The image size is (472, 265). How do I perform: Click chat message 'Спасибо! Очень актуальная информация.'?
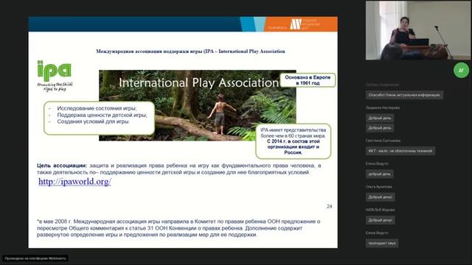(x=404, y=95)
